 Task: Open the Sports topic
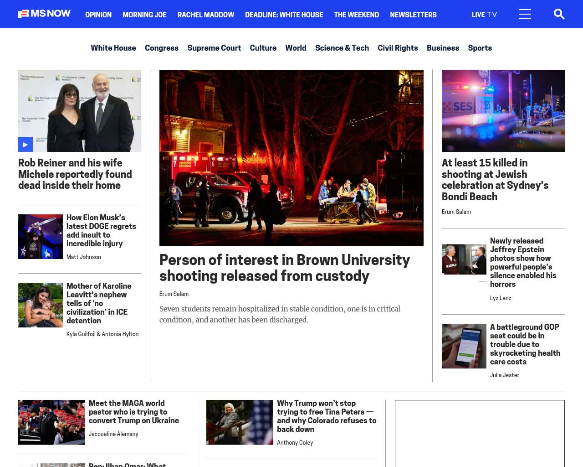click(480, 48)
